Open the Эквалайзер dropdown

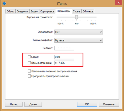(x=79, y=32)
